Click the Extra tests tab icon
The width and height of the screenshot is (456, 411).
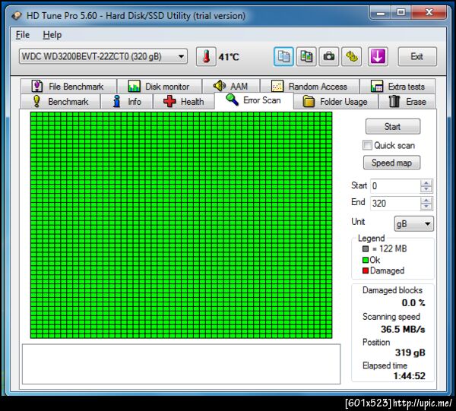click(x=377, y=87)
